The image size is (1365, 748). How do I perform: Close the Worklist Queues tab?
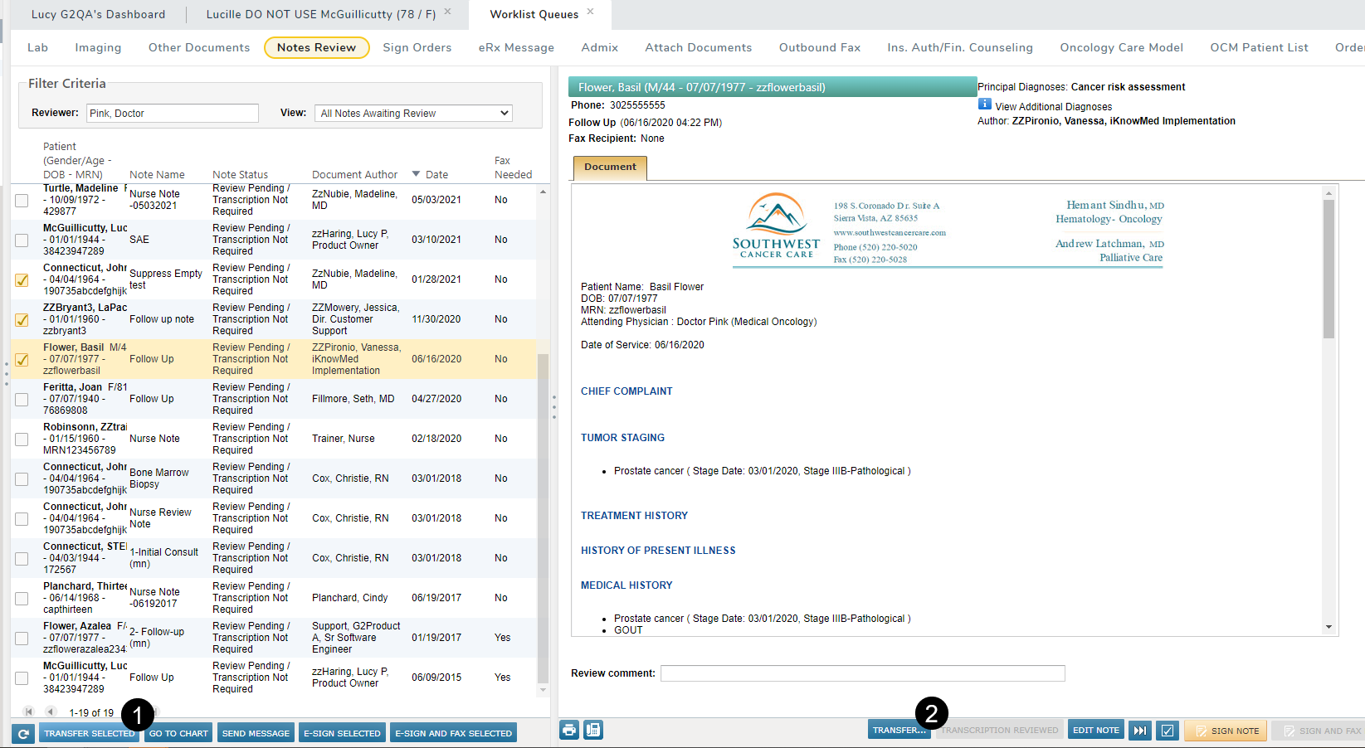(x=591, y=12)
